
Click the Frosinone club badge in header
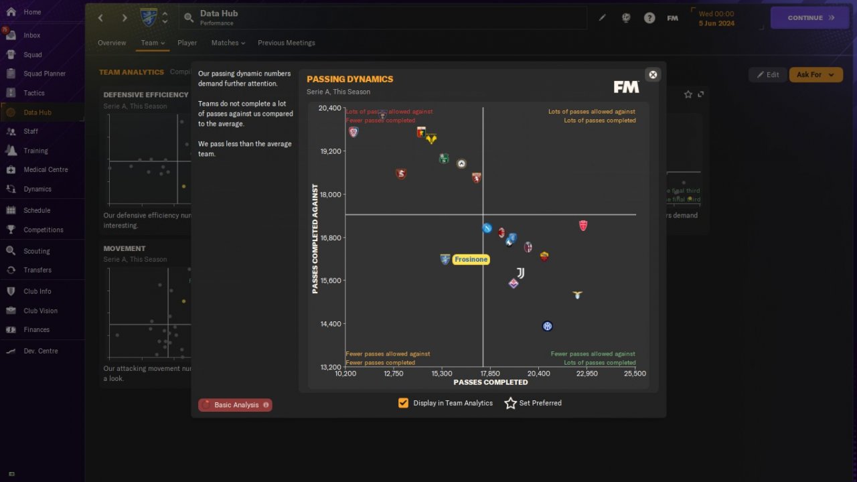[149, 18]
